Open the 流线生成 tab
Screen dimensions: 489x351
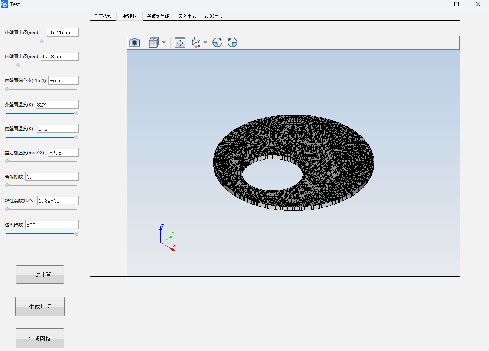[x=214, y=16]
